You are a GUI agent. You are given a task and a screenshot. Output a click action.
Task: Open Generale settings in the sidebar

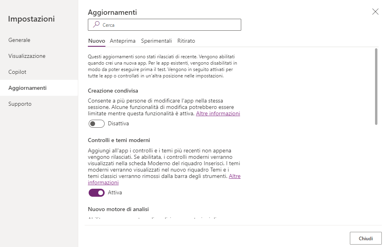coord(19,40)
